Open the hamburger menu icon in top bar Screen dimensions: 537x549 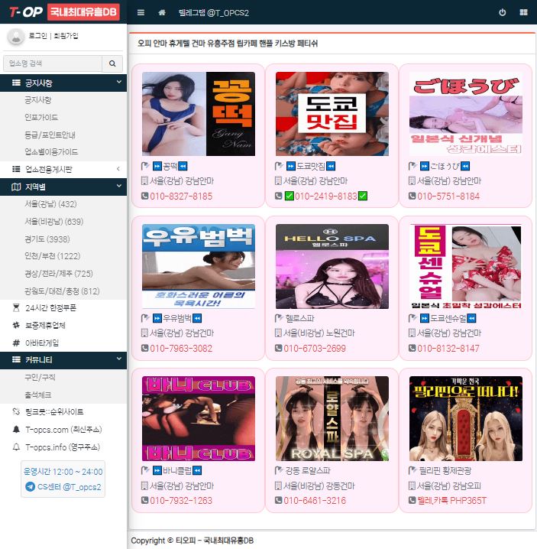[141, 12]
